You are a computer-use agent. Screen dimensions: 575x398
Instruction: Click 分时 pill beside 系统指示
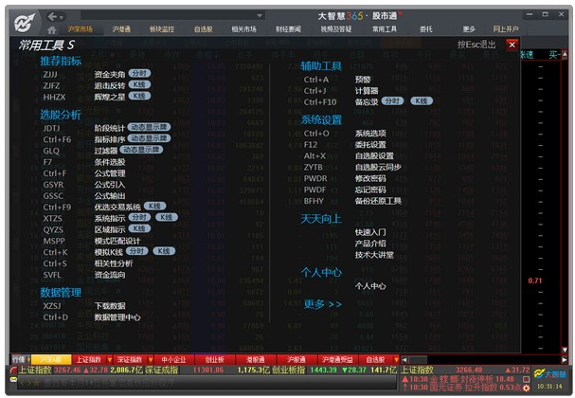pyautogui.click(x=139, y=217)
